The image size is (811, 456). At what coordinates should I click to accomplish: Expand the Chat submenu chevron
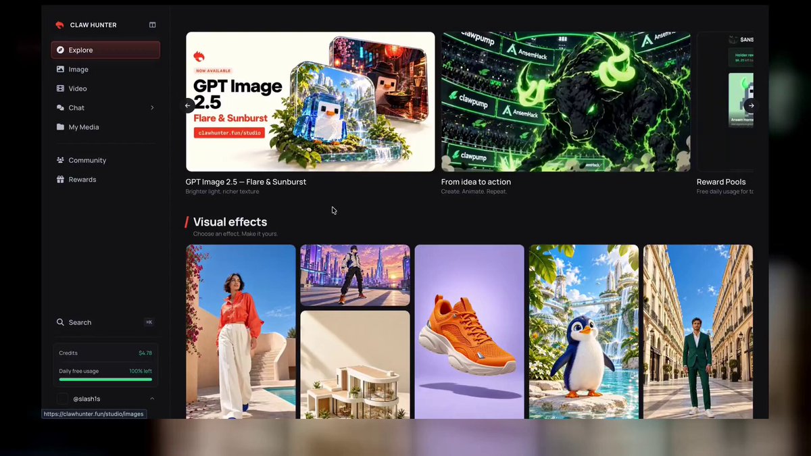(152, 107)
